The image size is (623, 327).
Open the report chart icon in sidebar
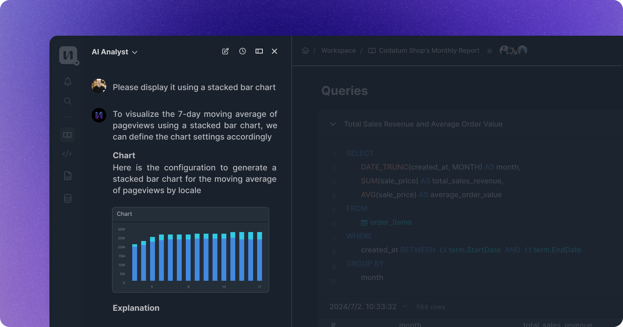[x=68, y=176]
